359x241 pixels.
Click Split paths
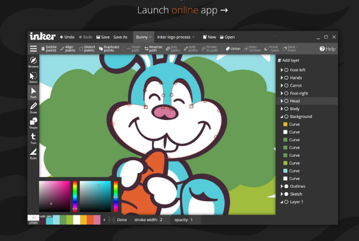pyautogui.click(x=191, y=49)
